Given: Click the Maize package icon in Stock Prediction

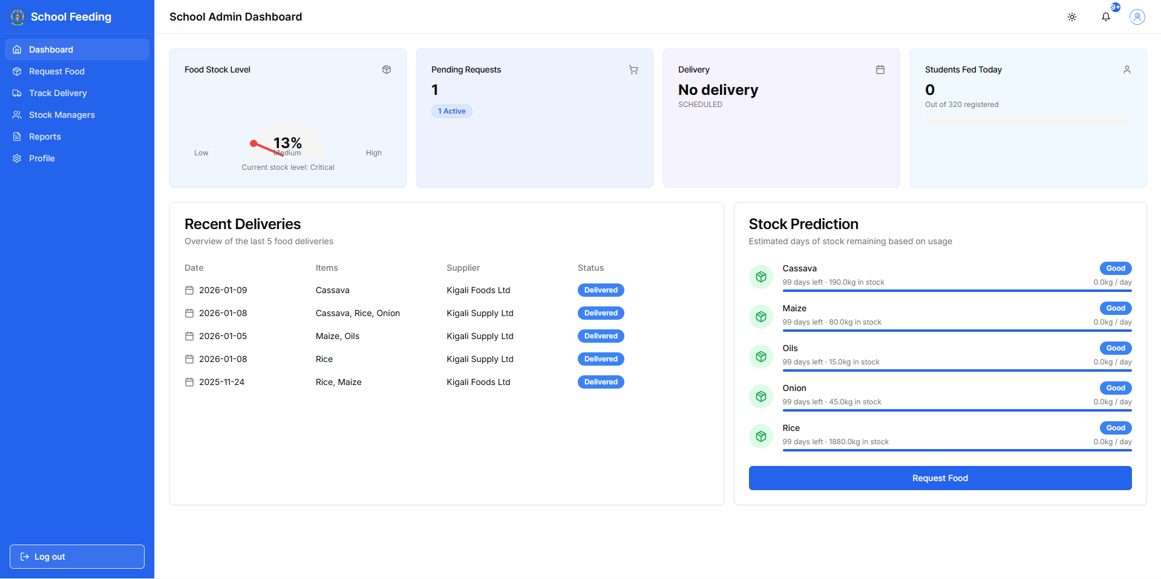Looking at the screenshot, I should tap(761, 317).
